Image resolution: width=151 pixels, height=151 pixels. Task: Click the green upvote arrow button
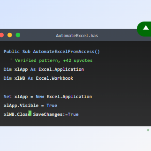pos(144,29)
